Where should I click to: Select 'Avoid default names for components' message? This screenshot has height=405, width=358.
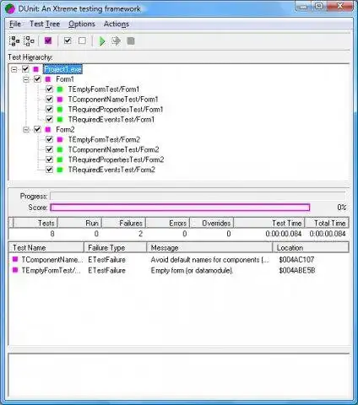pos(209,259)
